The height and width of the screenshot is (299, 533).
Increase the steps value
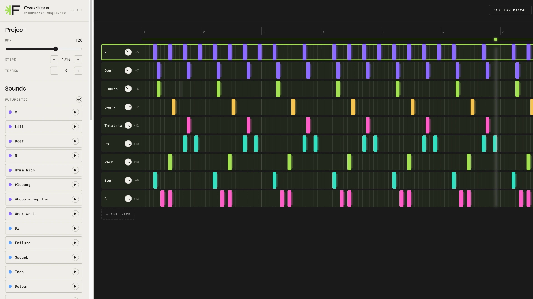click(78, 60)
